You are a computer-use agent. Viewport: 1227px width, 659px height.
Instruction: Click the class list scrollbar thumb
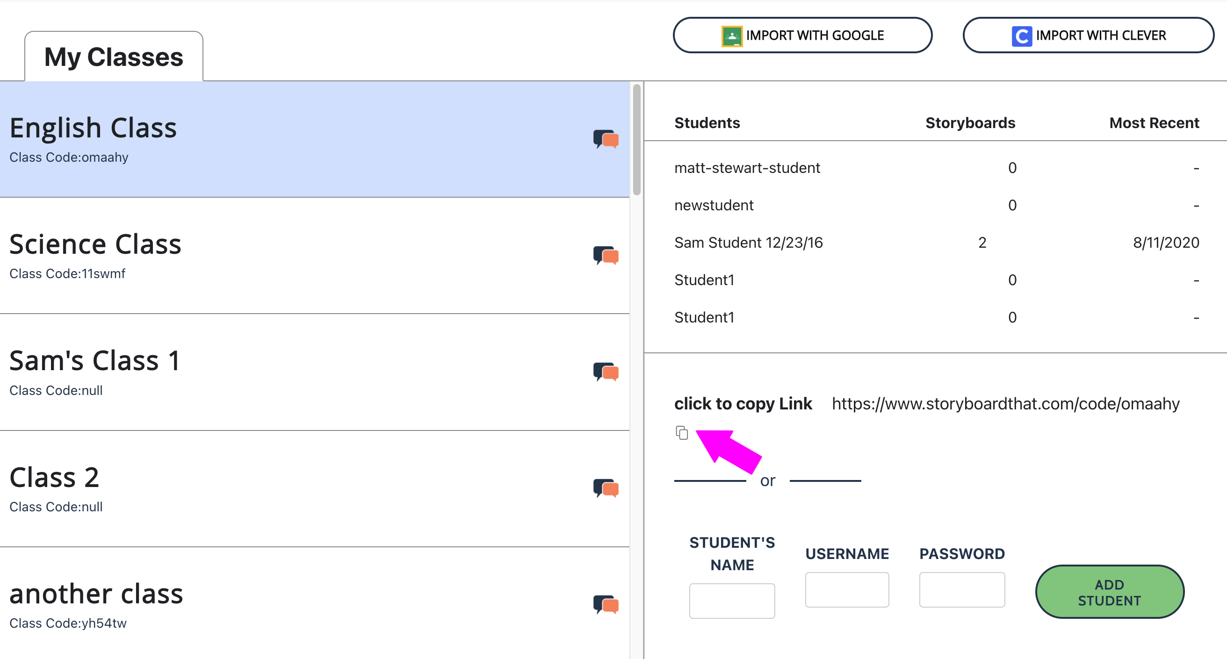[637, 140]
